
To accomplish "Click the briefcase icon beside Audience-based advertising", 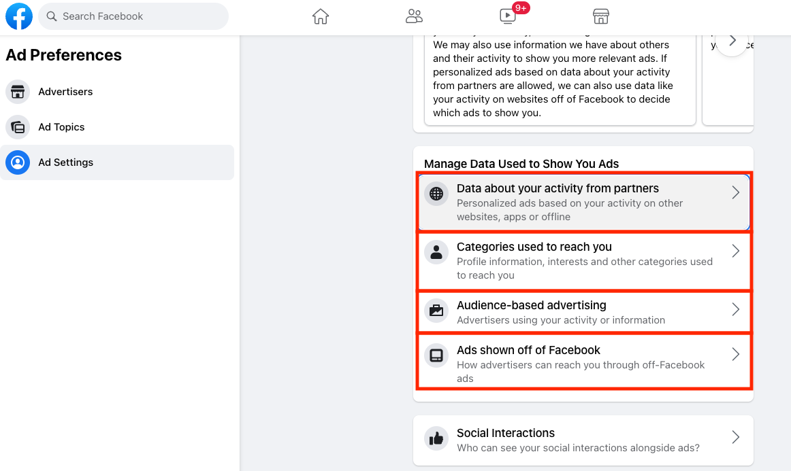I will pyautogui.click(x=436, y=311).
